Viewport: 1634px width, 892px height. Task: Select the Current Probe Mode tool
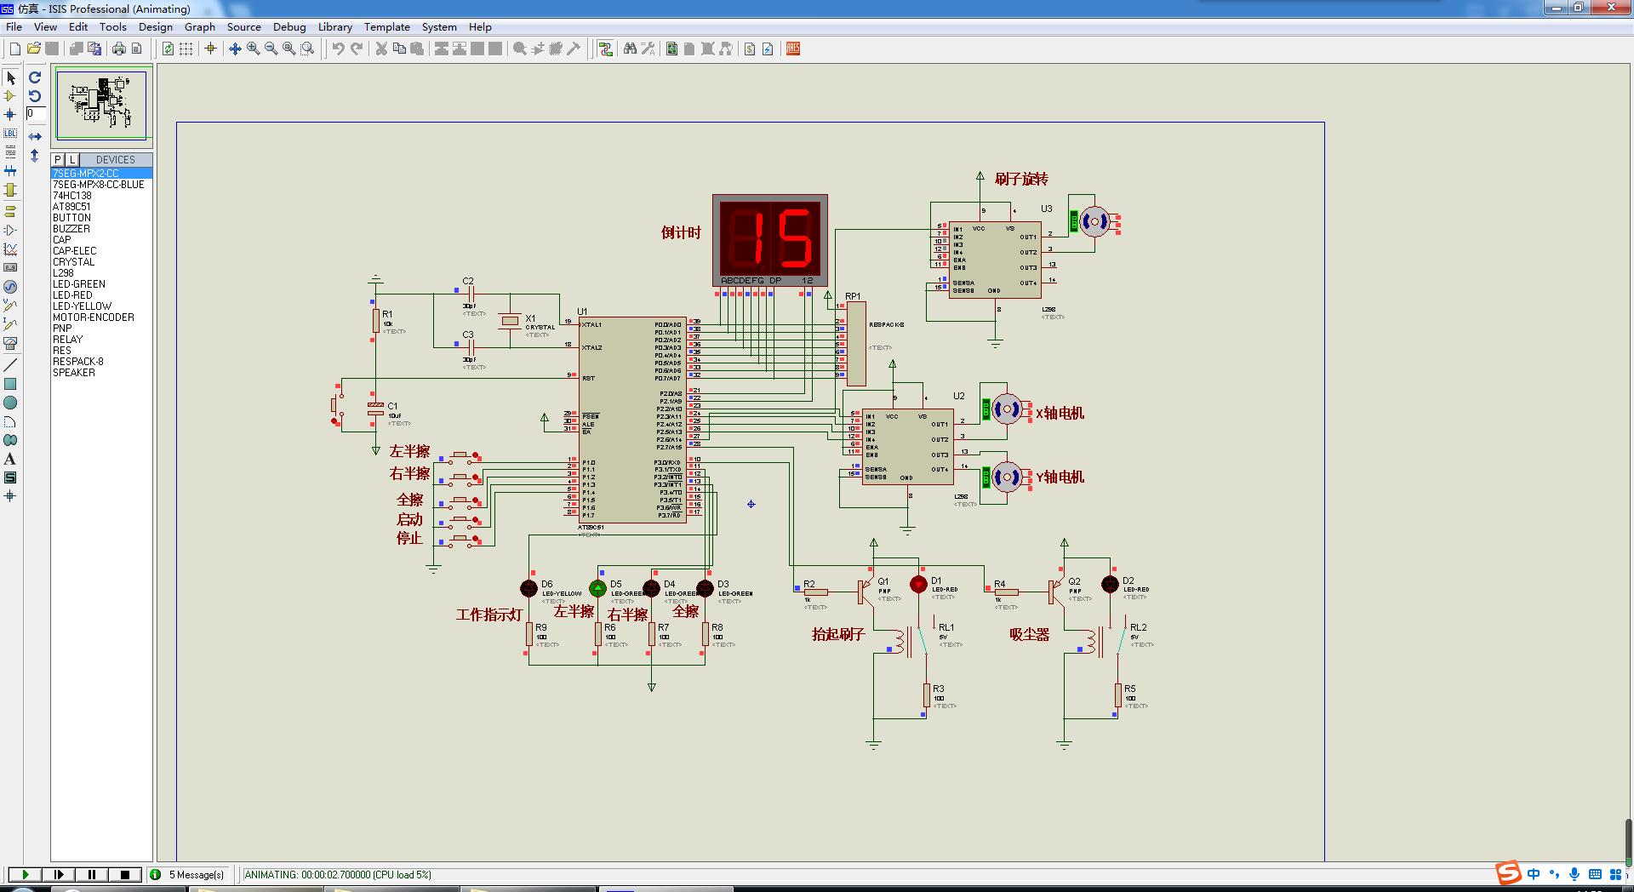[x=10, y=324]
